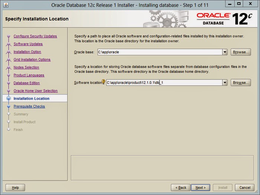Click the Nodes Selection step bullet icon

9,67
